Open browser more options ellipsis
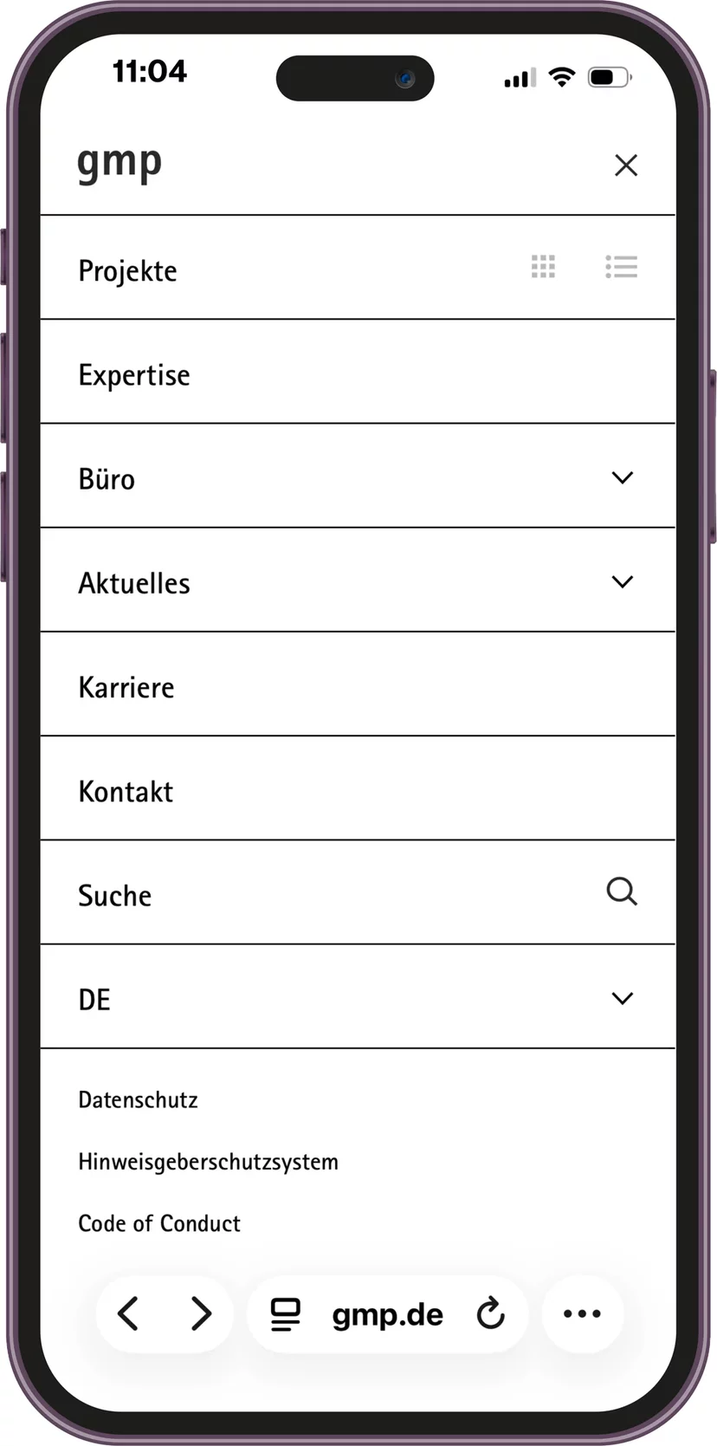This screenshot has height=1446, width=717. tap(582, 1313)
